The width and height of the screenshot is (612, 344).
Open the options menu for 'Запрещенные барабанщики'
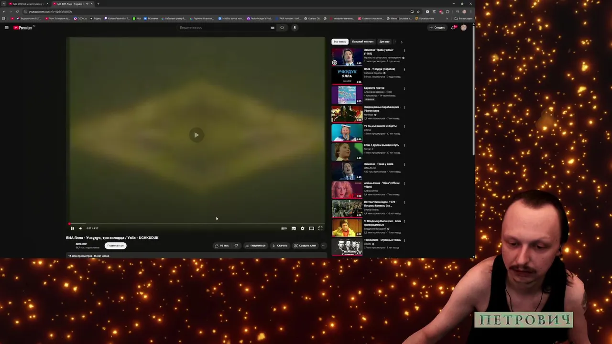coord(404,107)
